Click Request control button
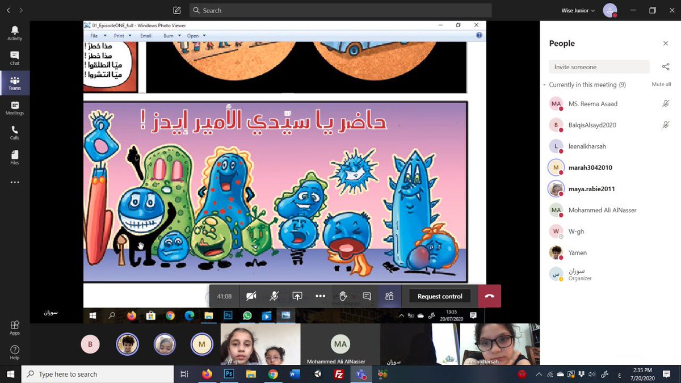681x383 pixels. [440, 296]
